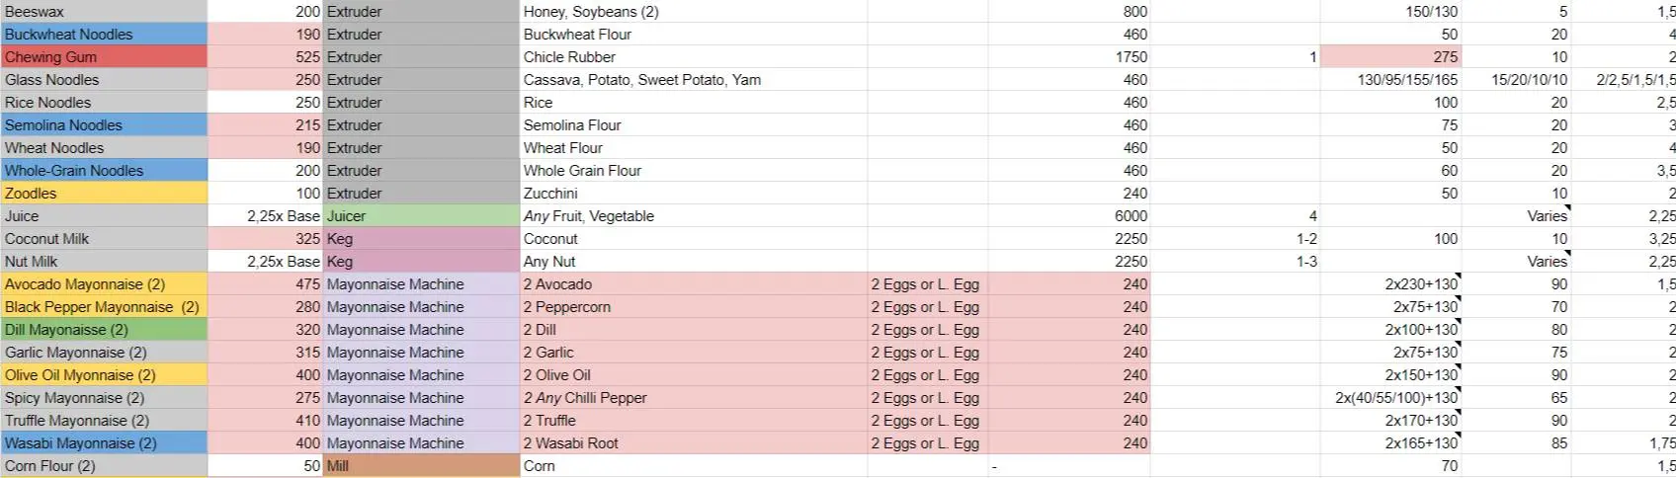Viewport: 1676px width, 478px height.
Task: Select the Cassava, Potato, Sweet Potato, Yam cell
Action: [694, 79]
